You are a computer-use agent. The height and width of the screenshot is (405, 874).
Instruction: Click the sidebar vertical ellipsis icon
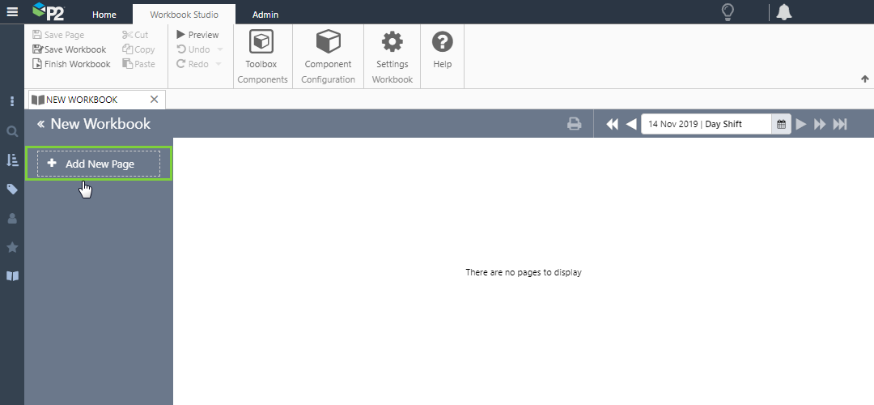click(12, 101)
